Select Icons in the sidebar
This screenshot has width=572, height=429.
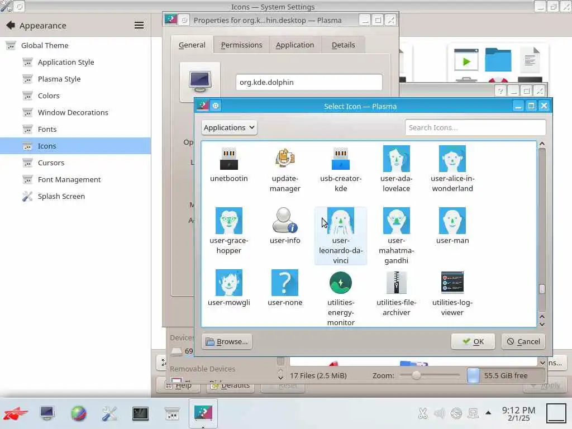coord(75,146)
